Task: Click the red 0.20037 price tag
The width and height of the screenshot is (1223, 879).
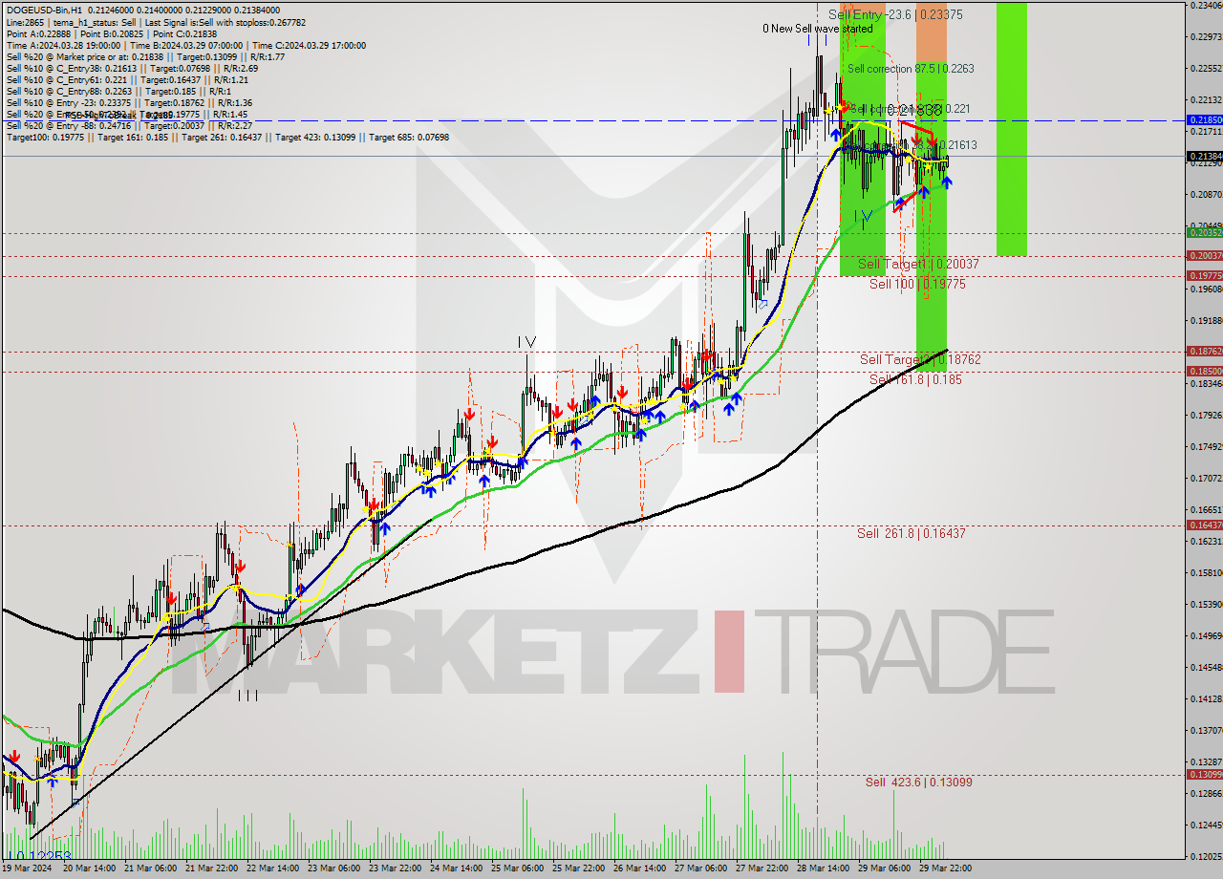Action: (1204, 256)
